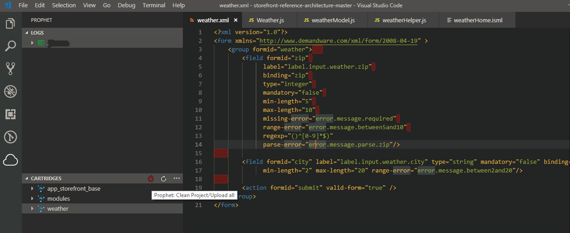
Task: Close the weather.xml tab
Action: pyautogui.click(x=236, y=20)
